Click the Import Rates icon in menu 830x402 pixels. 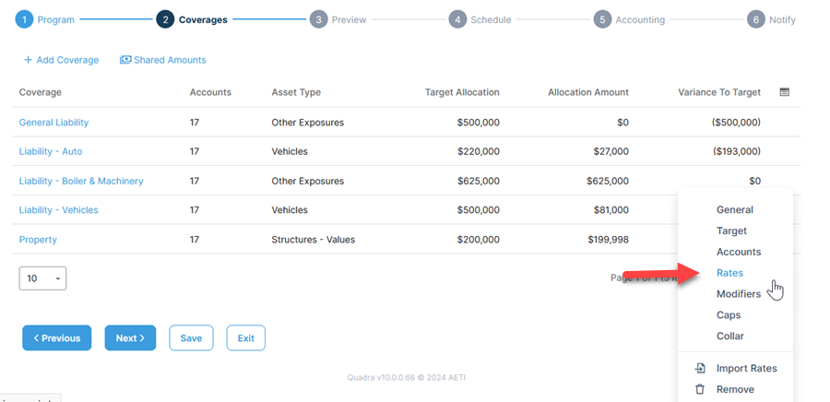coord(700,368)
